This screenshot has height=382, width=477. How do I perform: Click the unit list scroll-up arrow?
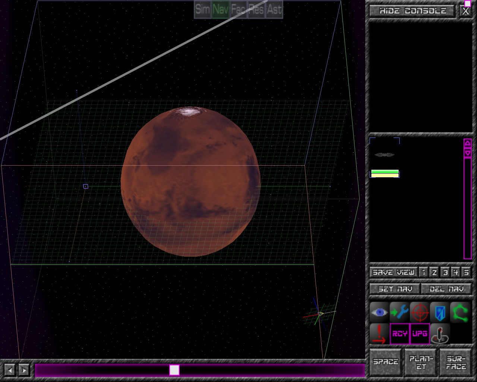(x=468, y=143)
